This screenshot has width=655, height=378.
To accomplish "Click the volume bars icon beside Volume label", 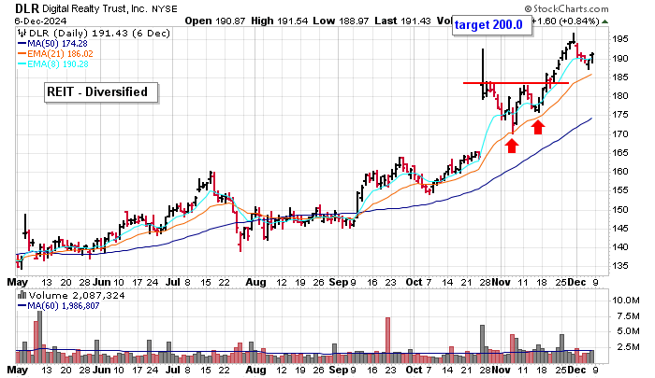I will pos(22,296).
